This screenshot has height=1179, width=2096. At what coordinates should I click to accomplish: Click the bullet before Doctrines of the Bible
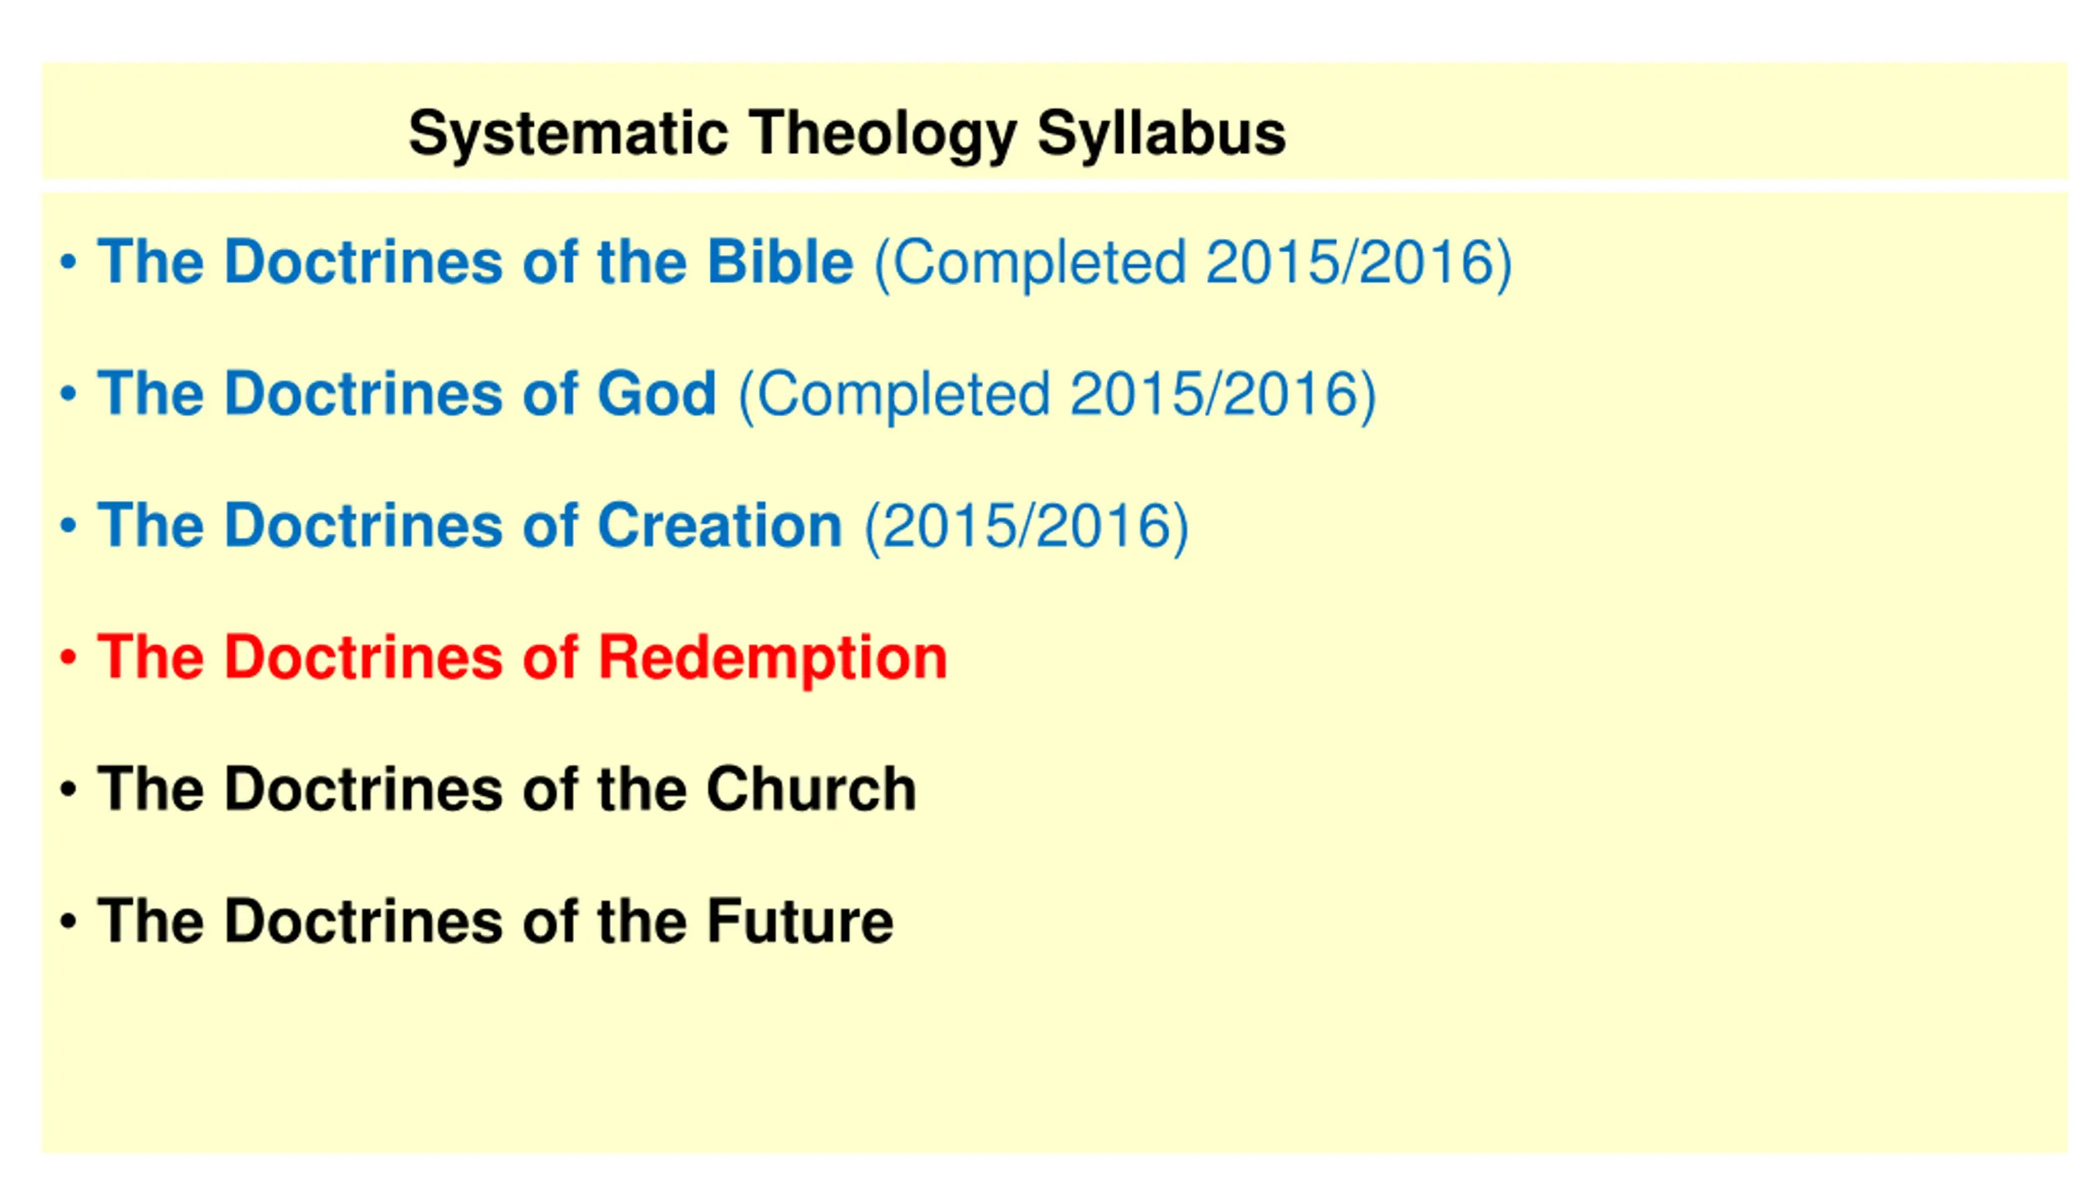coord(69,263)
